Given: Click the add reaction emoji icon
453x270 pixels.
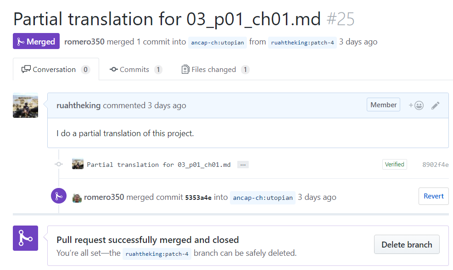Looking at the screenshot, I should 416,105.
